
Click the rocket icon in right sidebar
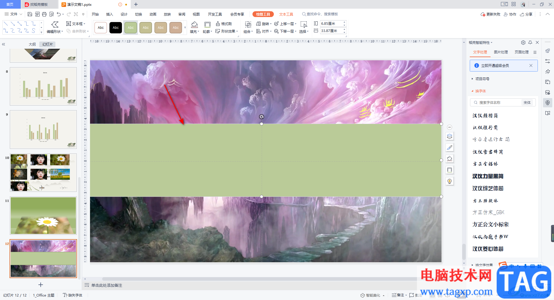[x=548, y=51]
